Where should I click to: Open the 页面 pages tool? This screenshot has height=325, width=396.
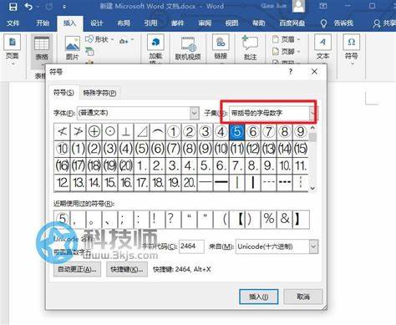tap(13, 48)
